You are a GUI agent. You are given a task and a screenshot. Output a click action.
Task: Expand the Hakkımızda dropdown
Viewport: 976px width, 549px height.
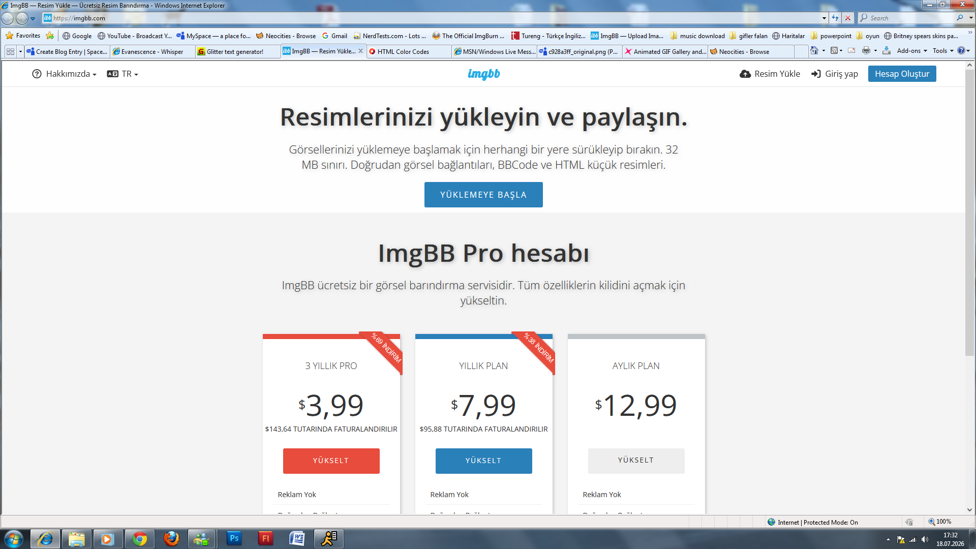point(64,74)
